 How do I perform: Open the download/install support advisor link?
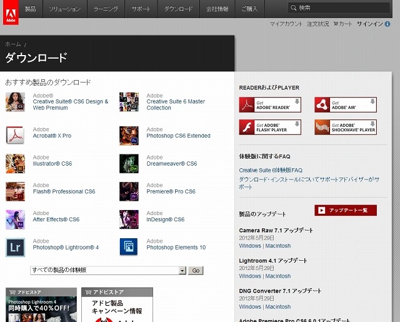[x=309, y=183]
